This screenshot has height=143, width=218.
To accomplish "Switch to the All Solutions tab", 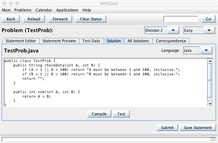I will pos(138,41).
